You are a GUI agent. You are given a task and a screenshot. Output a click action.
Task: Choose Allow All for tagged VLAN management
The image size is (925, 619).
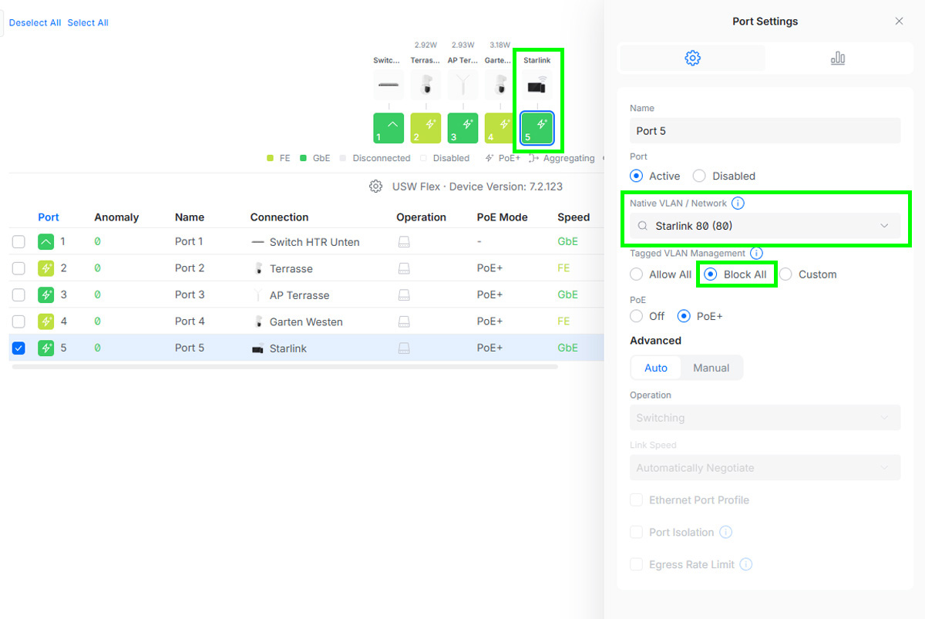tap(637, 274)
